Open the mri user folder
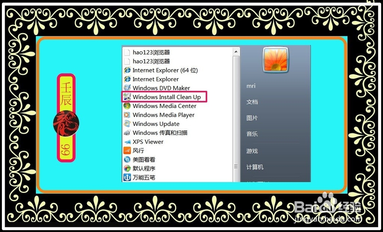This screenshot has width=383, height=232. point(251,86)
